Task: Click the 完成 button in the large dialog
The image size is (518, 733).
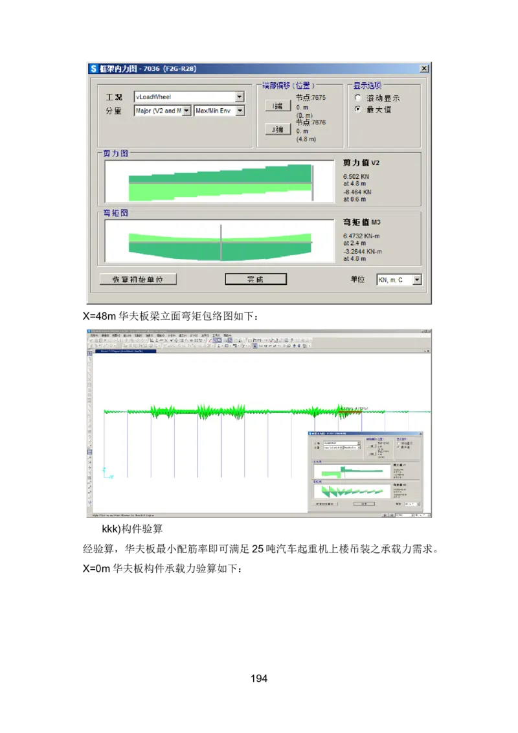Action: (256, 279)
